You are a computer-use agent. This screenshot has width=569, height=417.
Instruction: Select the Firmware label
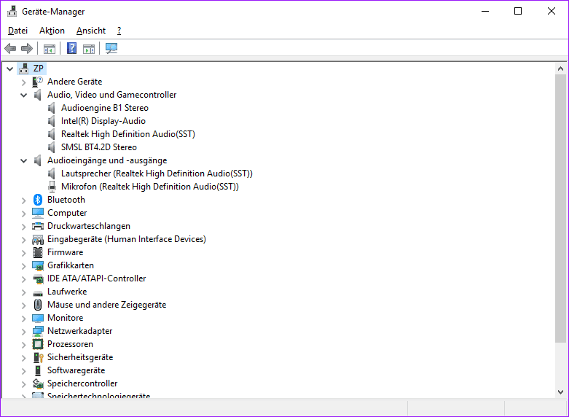pyautogui.click(x=66, y=252)
